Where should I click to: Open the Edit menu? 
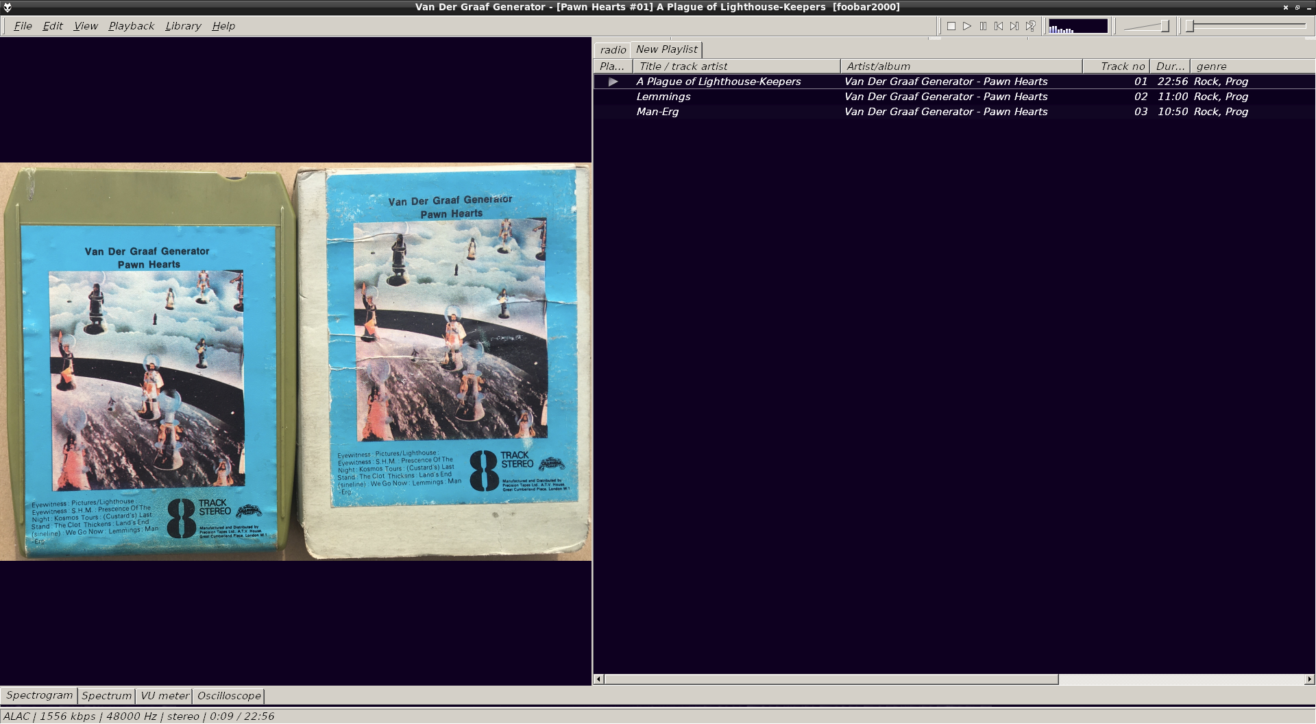click(53, 26)
